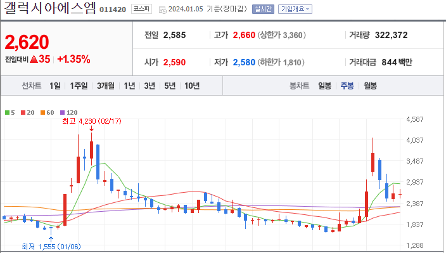The image size is (446, 253).
Task: Click the calendar icon beside the 2024.01.05 date
Action: 162,10
